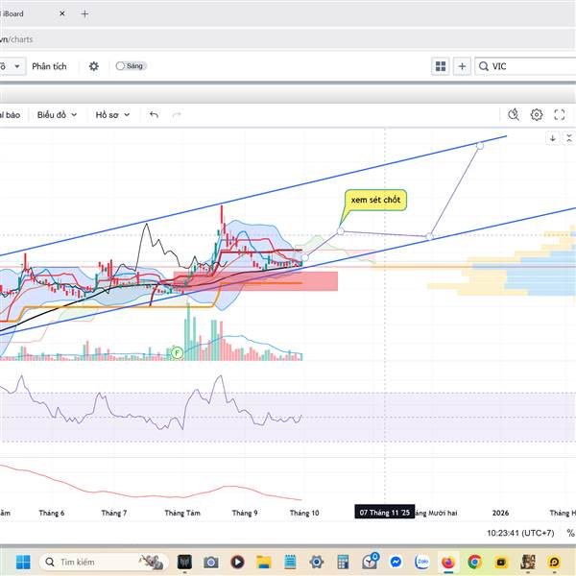This screenshot has height=576, width=576.
Task: Open chart settings gear in chart toolbar
Action: coord(537,114)
